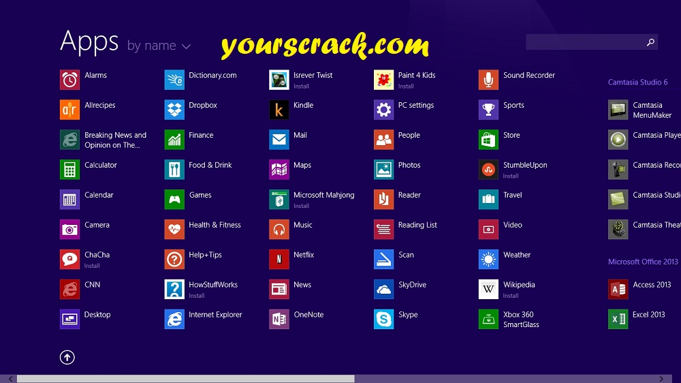Screen dimensions: 681x383
Task: Launch the Camera app icon
Action: (69, 230)
